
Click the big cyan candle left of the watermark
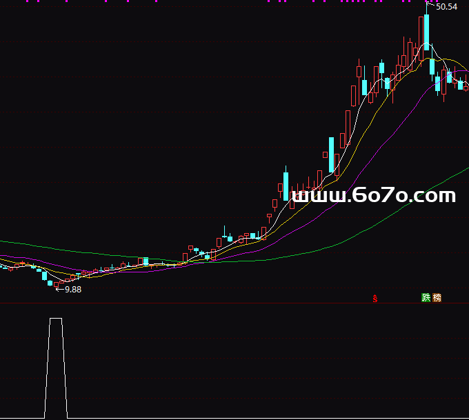click(286, 186)
